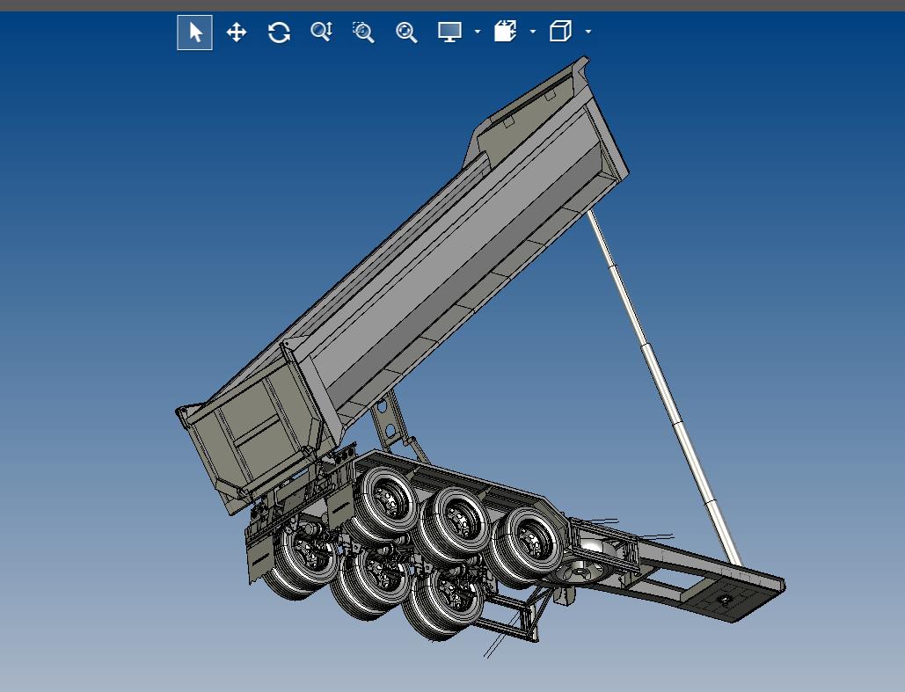This screenshot has width=905, height=692.
Task: Click the cube view orientation icon
Action: [560, 31]
